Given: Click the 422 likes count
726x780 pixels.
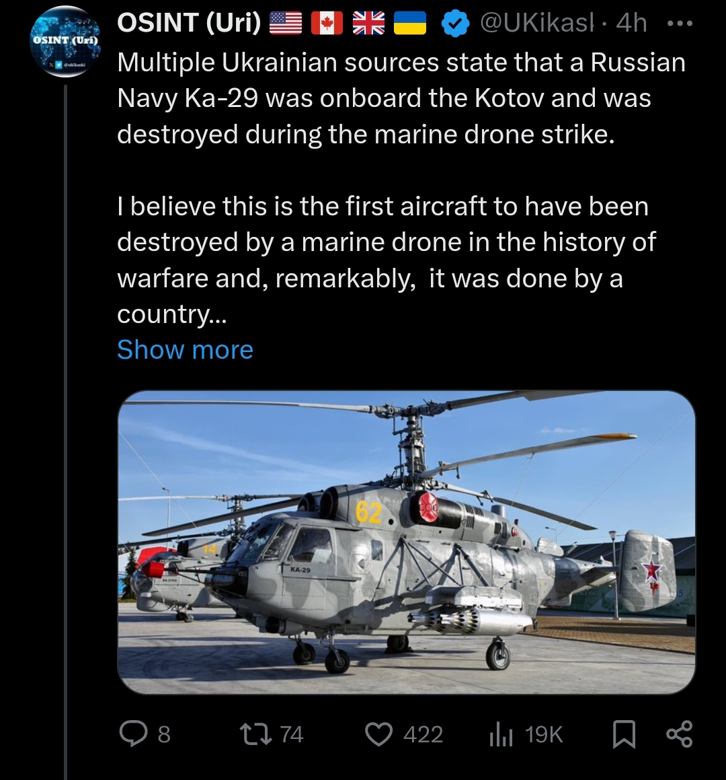Looking at the screenshot, I should (423, 735).
